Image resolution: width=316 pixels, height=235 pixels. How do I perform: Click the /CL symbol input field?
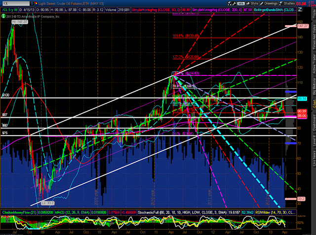[15, 3]
